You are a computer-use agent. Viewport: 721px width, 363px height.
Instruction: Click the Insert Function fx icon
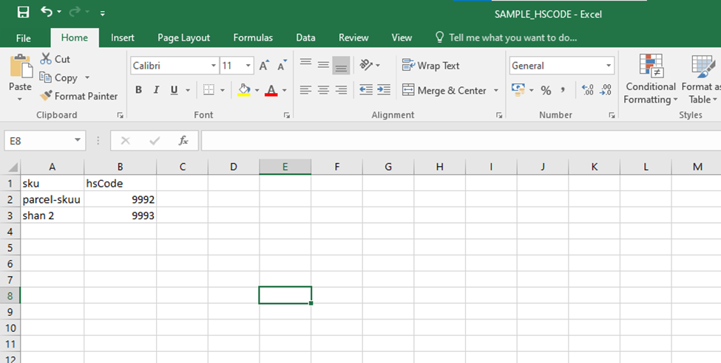pos(183,140)
